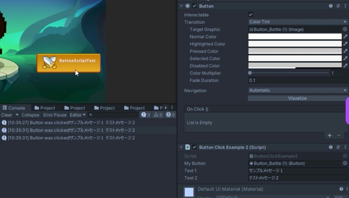The width and height of the screenshot is (349, 198).
Task: Click the Button component circle icon in its header
Action: click(188, 6)
